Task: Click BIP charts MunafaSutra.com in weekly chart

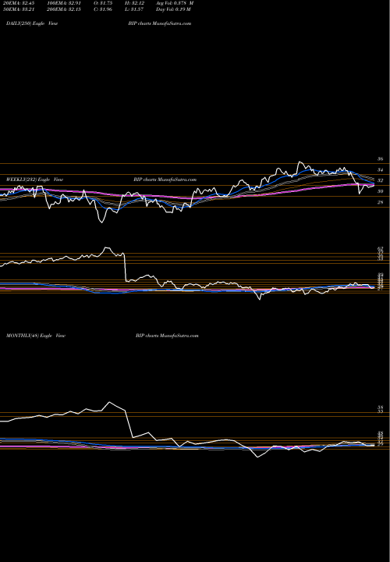Action: (165, 180)
